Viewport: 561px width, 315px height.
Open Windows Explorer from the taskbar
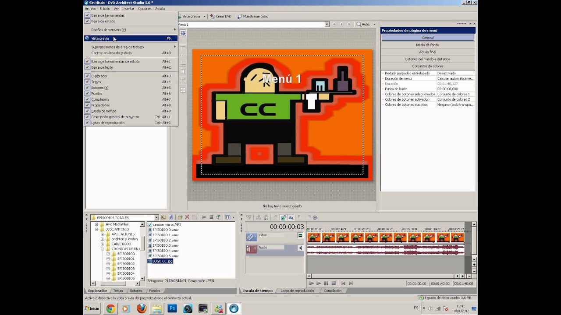(x=157, y=309)
